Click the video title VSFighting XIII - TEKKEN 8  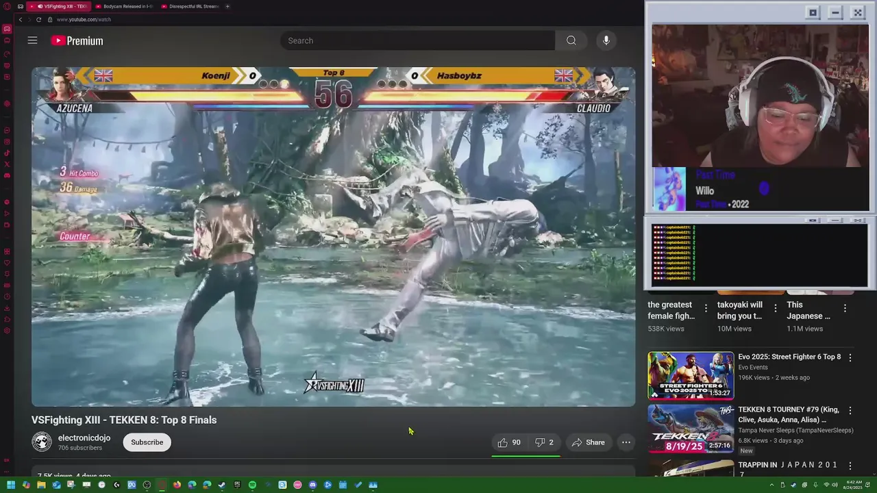pos(124,420)
